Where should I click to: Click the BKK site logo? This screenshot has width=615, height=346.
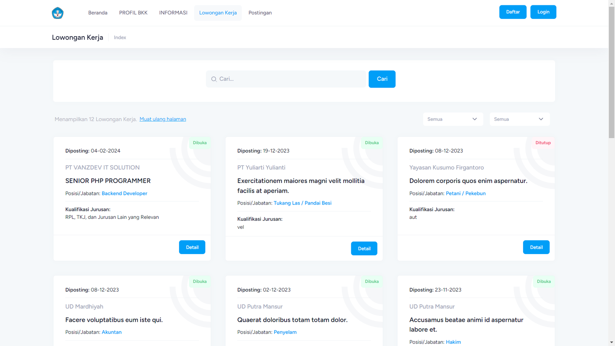pos(58,13)
